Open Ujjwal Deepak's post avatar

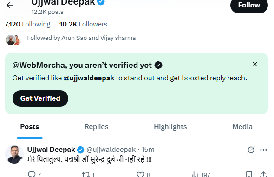[x=14, y=154]
